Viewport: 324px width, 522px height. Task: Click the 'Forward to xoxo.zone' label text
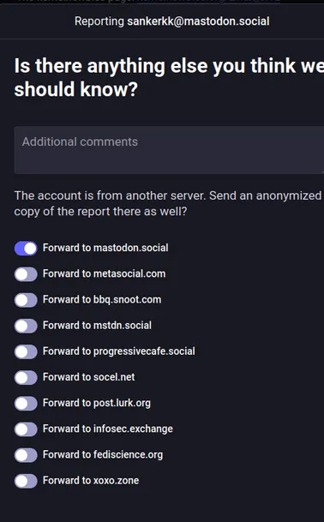click(x=91, y=480)
